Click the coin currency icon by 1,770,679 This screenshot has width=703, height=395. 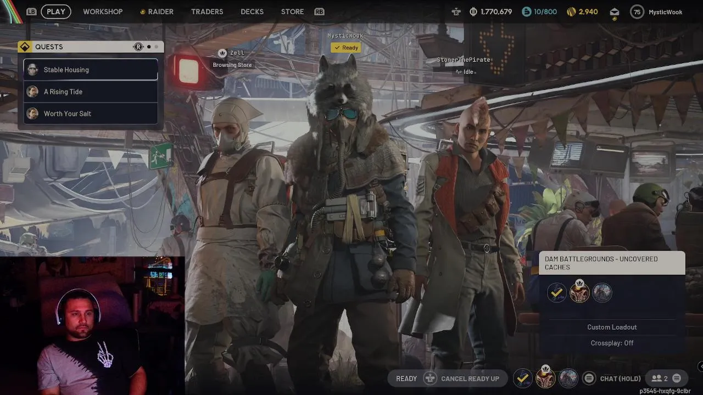473,12
